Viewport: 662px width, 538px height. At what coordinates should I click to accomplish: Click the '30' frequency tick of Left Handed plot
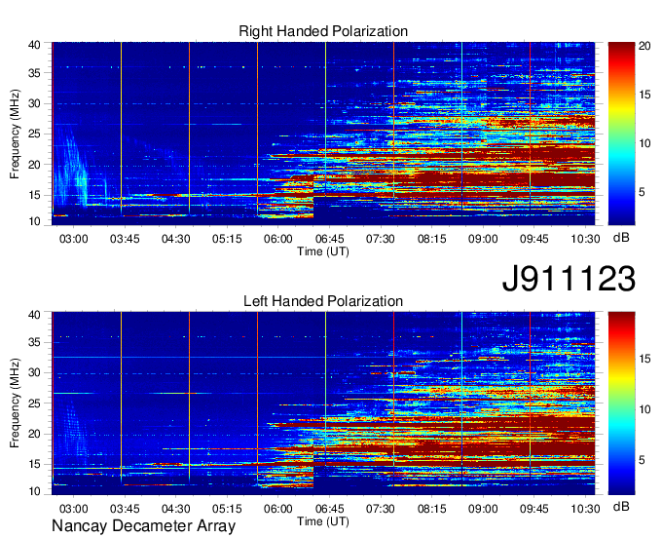[x=34, y=372]
